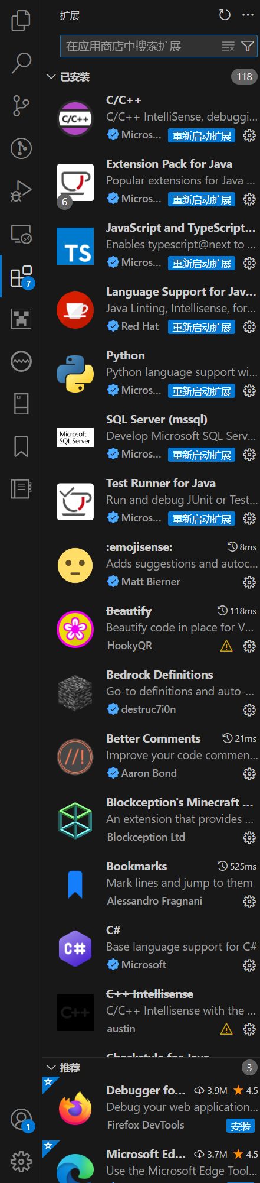Collapse the 推荐 section
260x1183 pixels.
tap(51, 1068)
